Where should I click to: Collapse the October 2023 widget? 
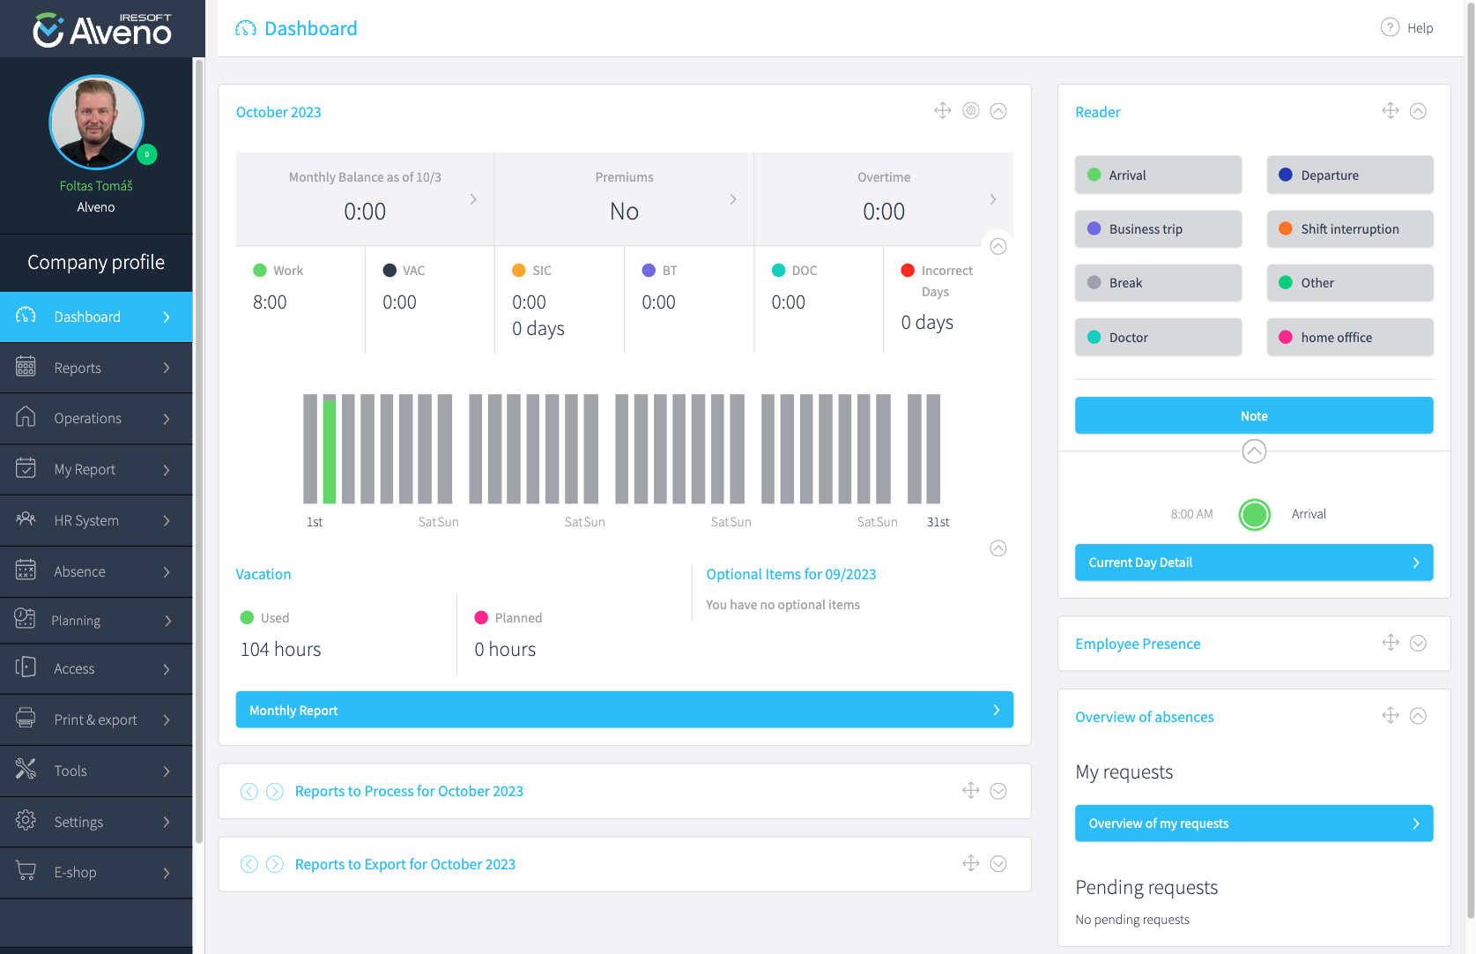[998, 111]
